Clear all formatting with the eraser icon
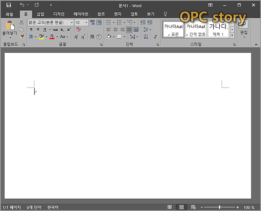This screenshot has width=261, height=211. (78, 30)
